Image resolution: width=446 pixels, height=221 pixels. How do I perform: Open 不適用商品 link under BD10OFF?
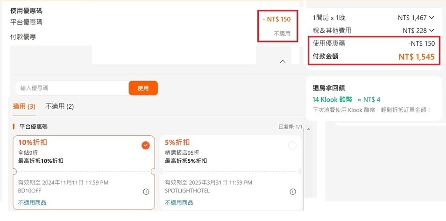click(32, 202)
